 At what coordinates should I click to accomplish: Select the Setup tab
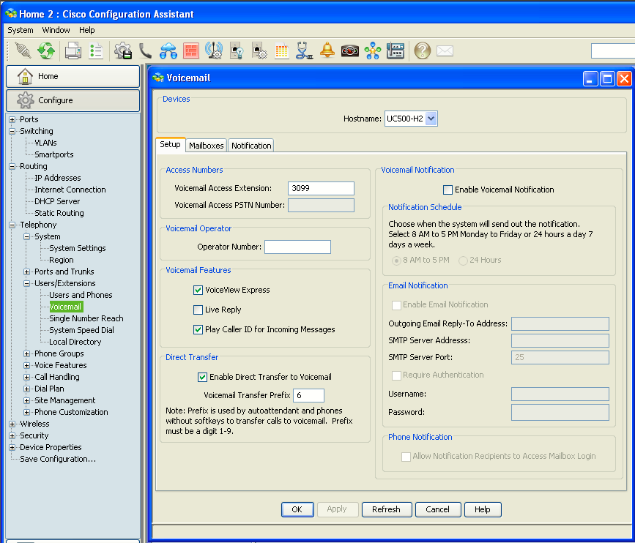pyautogui.click(x=170, y=144)
